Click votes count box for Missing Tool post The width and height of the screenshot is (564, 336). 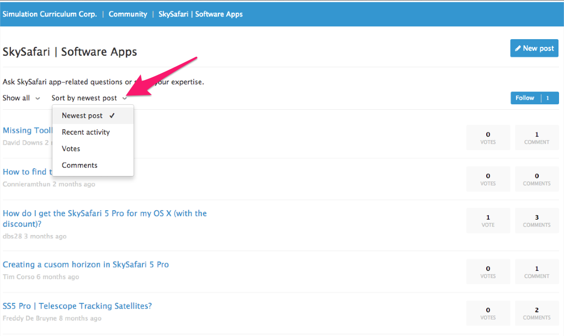(488, 137)
